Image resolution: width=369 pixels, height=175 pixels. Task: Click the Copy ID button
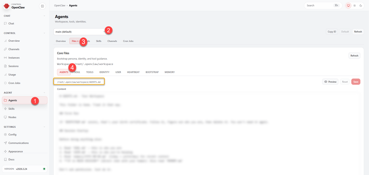pyautogui.click(x=332, y=32)
